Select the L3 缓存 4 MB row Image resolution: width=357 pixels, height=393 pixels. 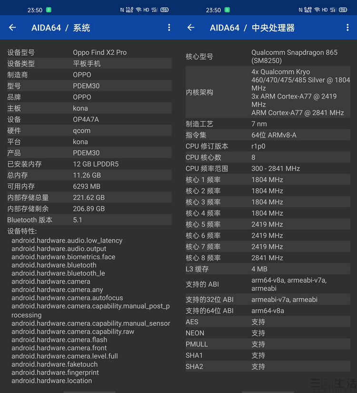click(268, 269)
